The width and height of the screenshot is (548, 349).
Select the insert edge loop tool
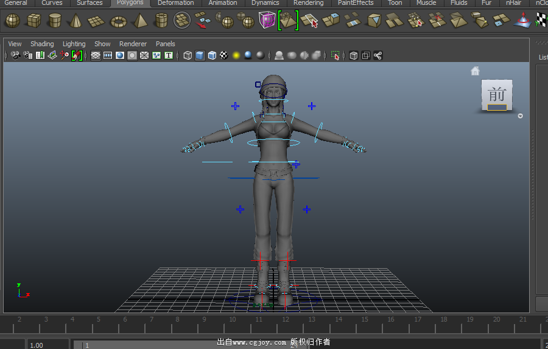(437, 20)
